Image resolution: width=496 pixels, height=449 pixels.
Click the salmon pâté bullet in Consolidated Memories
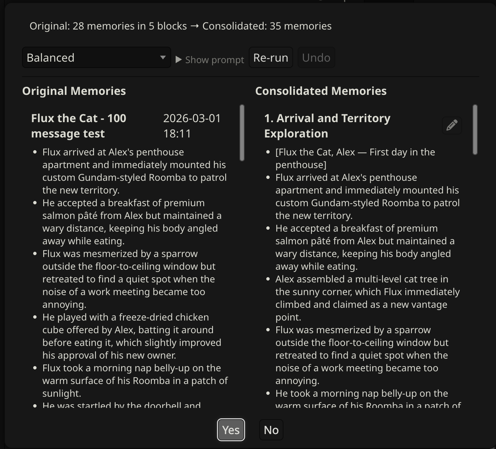click(365, 247)
